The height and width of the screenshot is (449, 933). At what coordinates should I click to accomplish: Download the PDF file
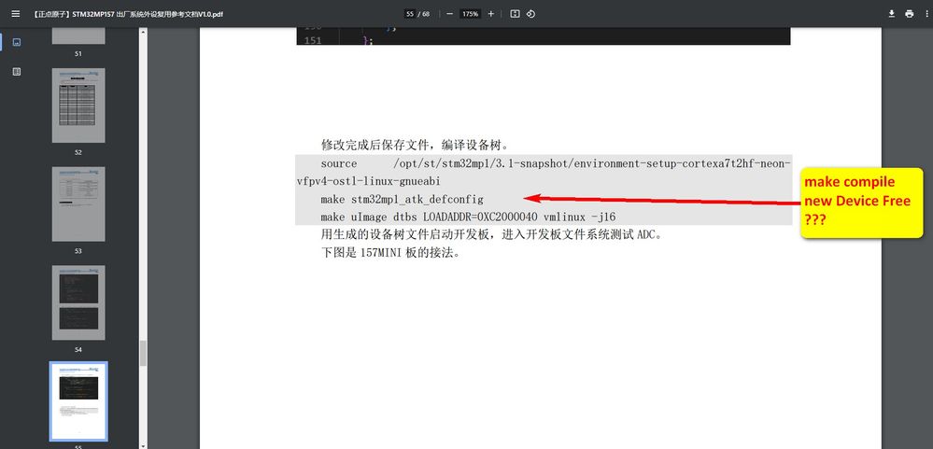pyautogui.click(x=892, y=14)
